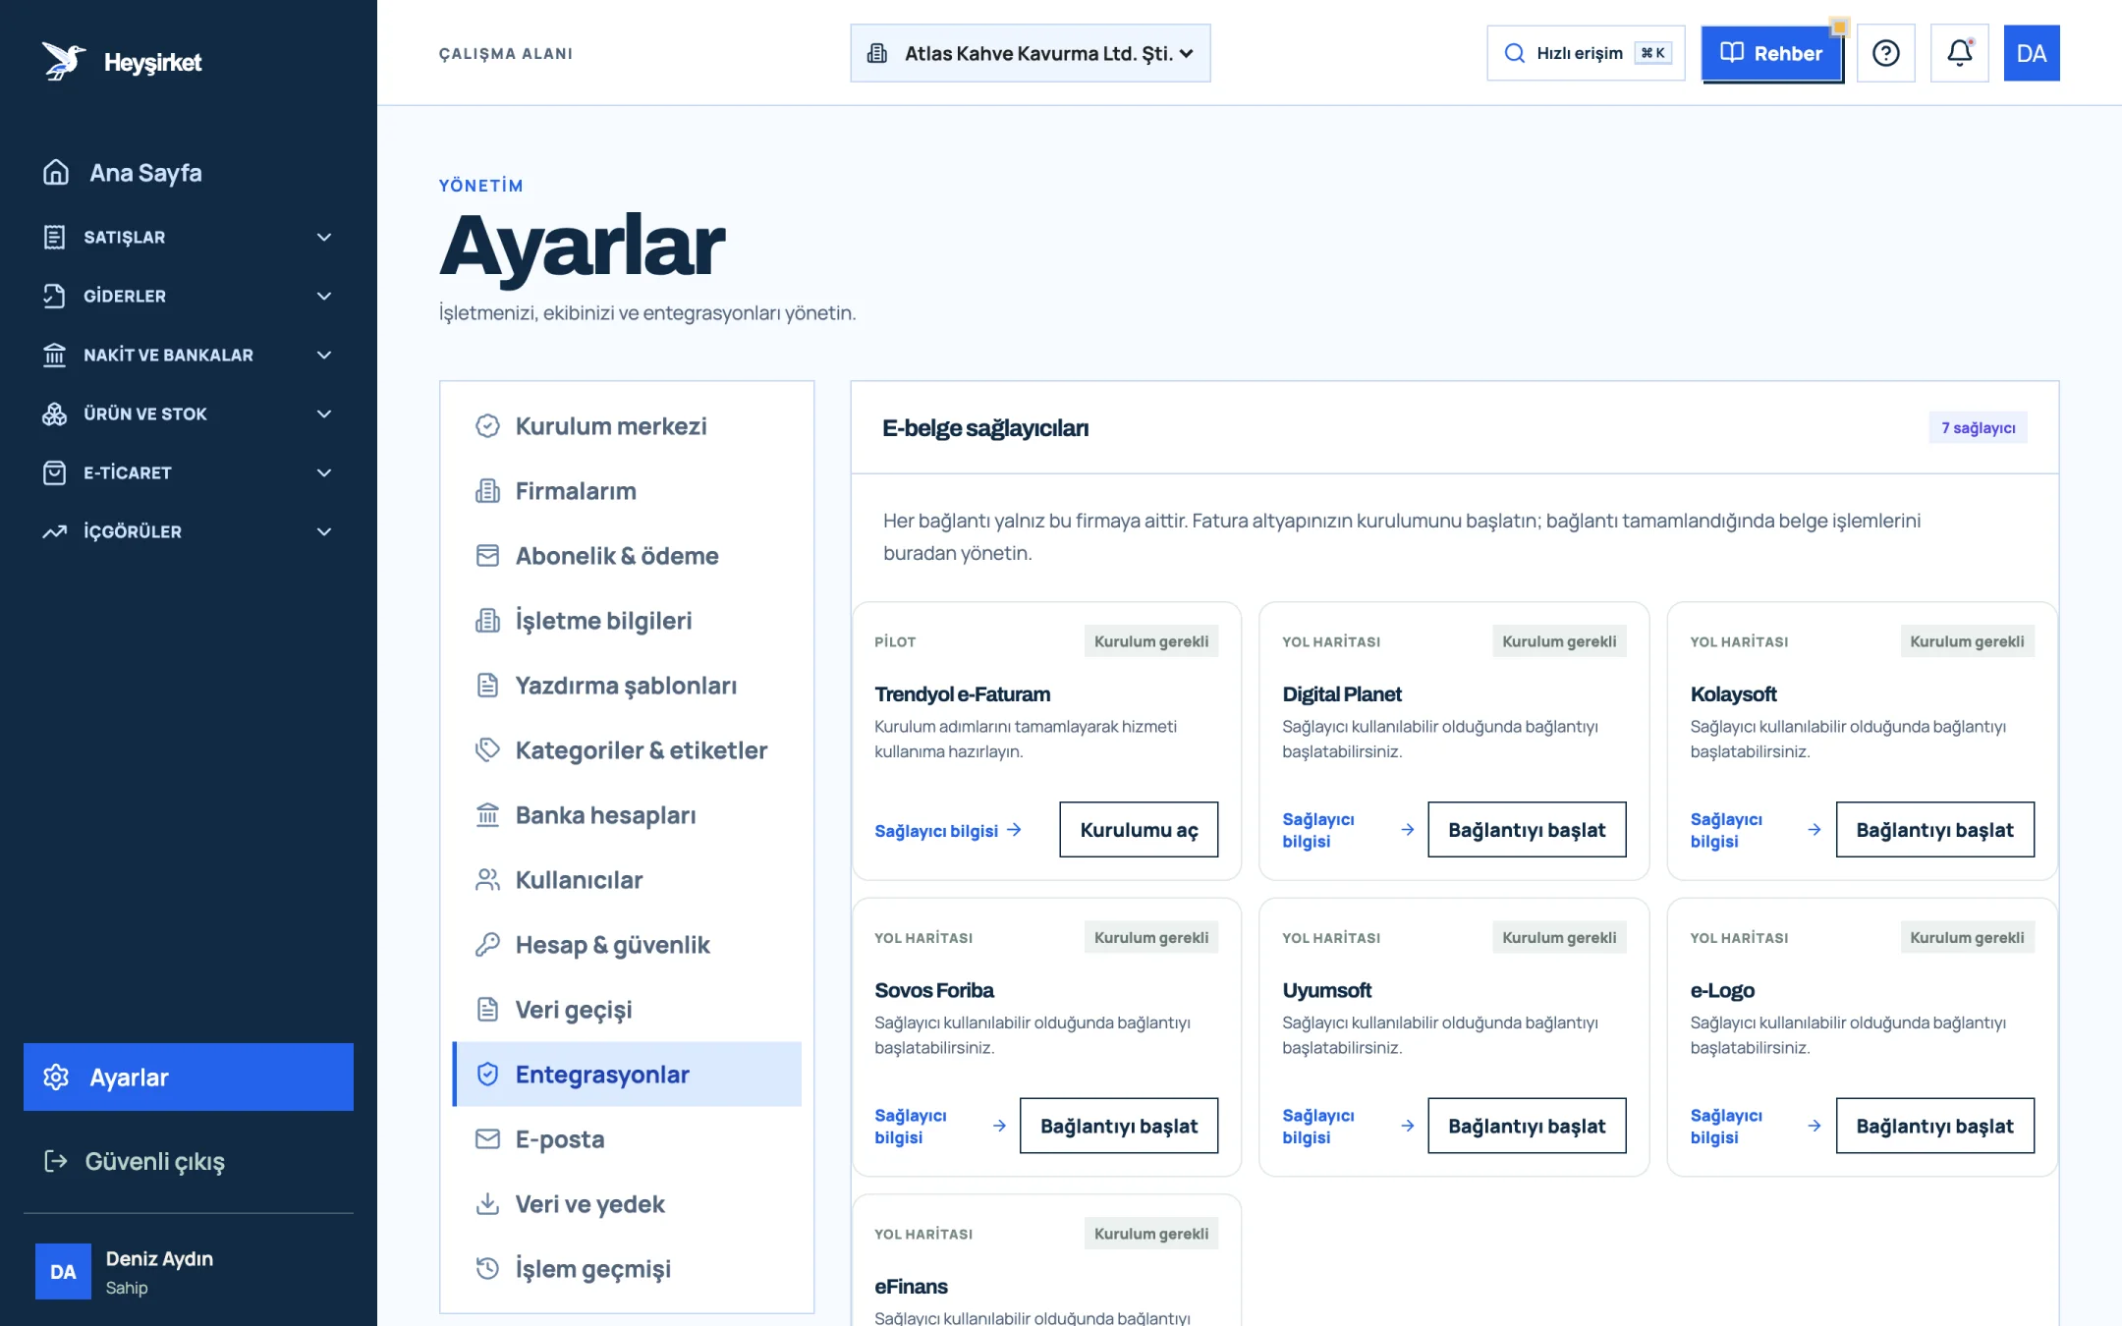
Task: Click the Veri ve yedek download icon
Action: 487,1204
